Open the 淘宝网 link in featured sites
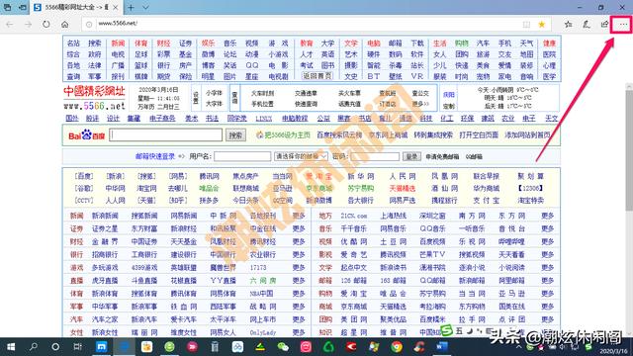Image resolution: width=633 pixels, height=356 pixels. point(146,188)
